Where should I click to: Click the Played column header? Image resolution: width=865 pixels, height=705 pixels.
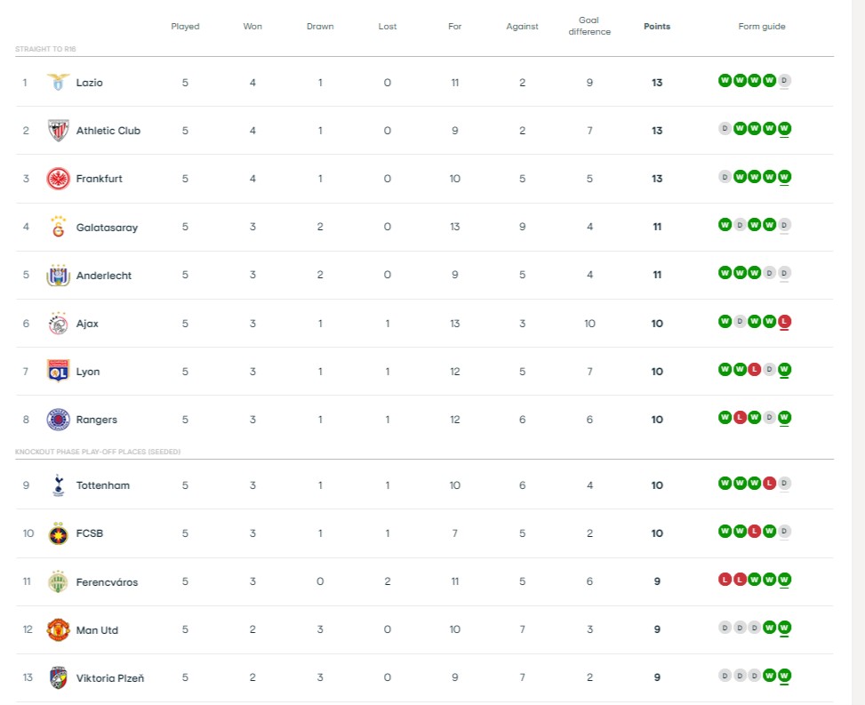(x=185, y=27)
